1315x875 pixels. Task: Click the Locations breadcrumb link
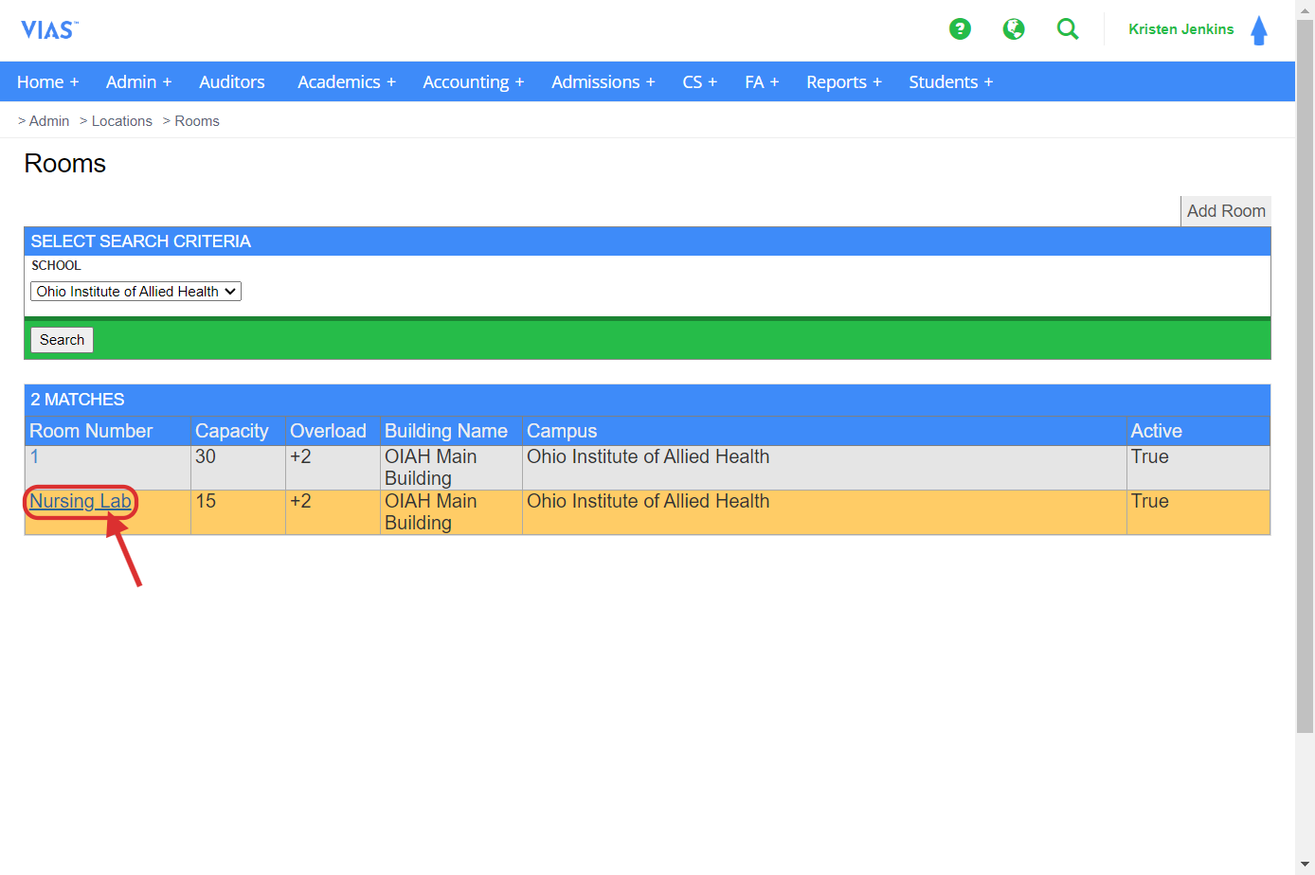121,121
